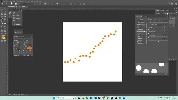The width and height of the screenshot is (178, 100).
Task: Open the blend Mode dropdown
Action: pyautogui.click(x=27, y=4)
